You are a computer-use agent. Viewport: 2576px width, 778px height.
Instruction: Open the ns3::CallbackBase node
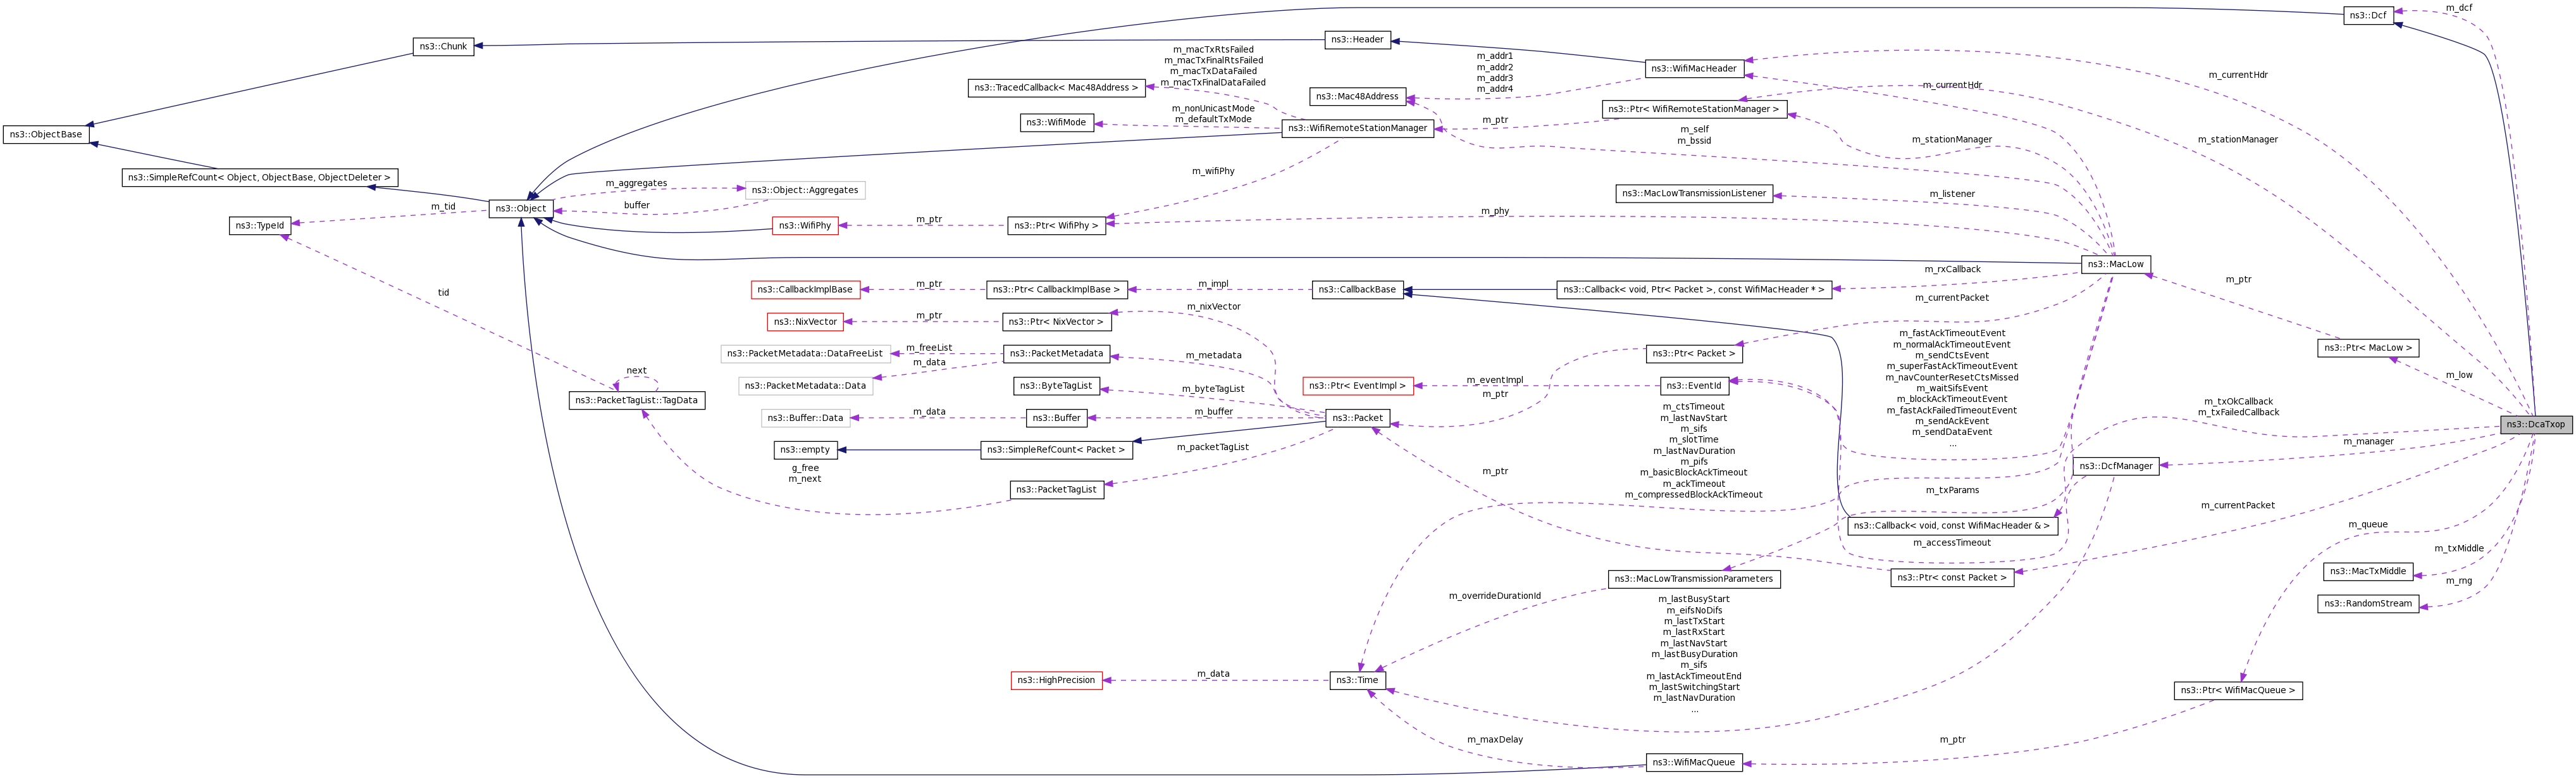(x=1357, y=289)
